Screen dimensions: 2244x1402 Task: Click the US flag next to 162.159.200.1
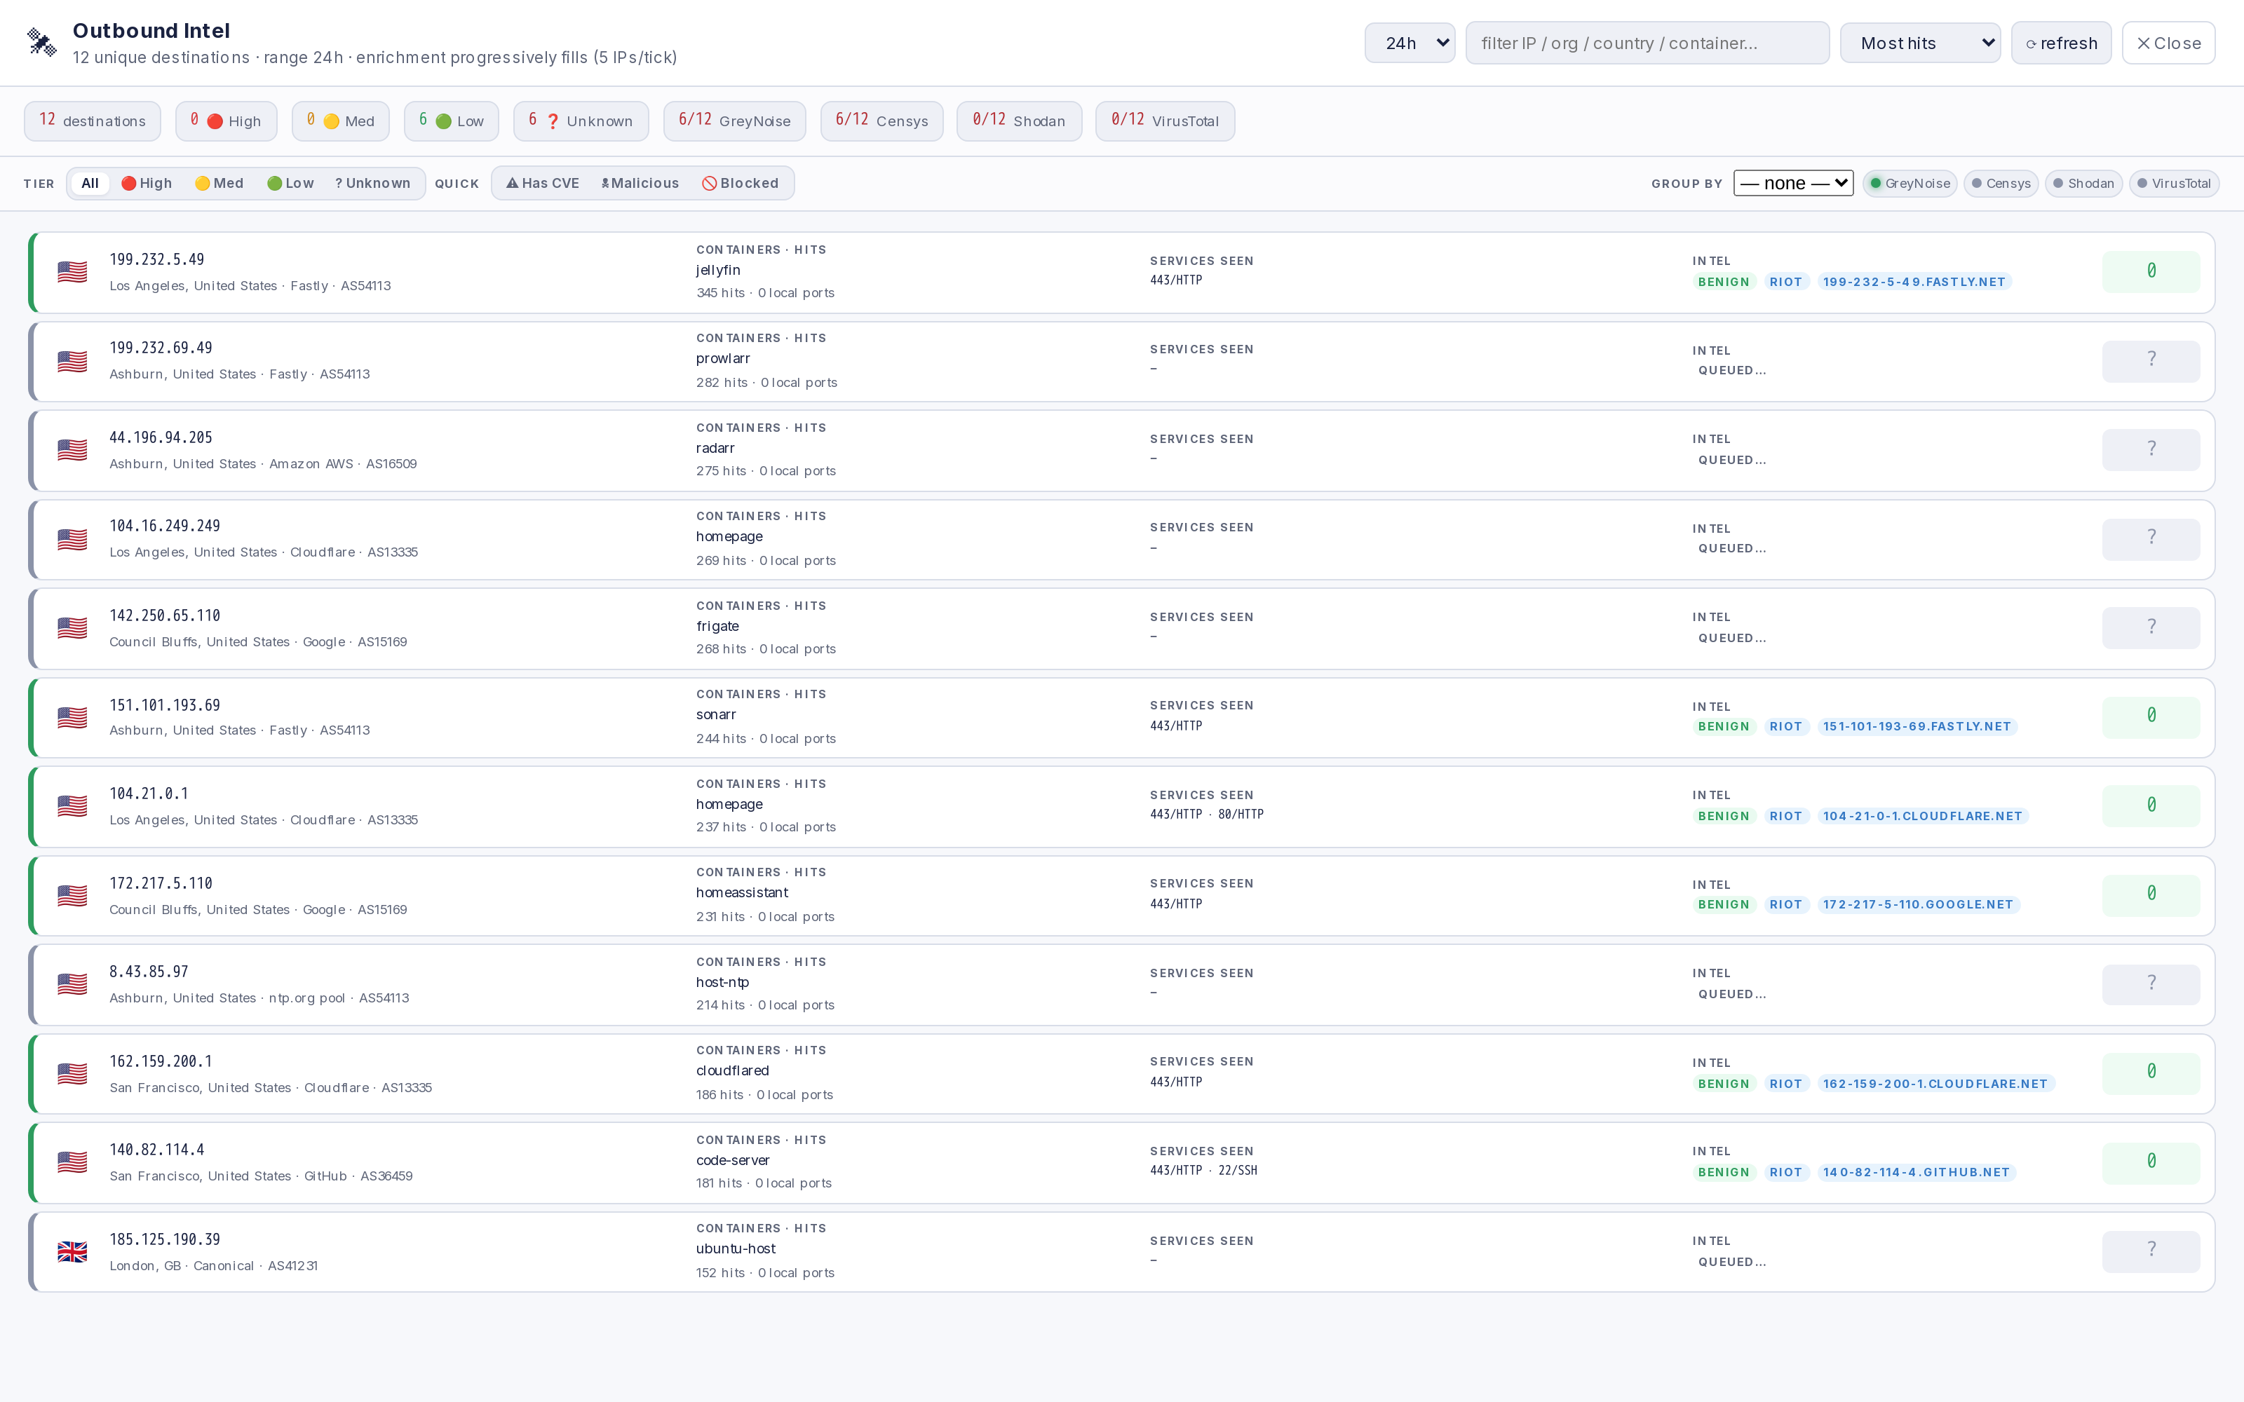pos(72,1073)
